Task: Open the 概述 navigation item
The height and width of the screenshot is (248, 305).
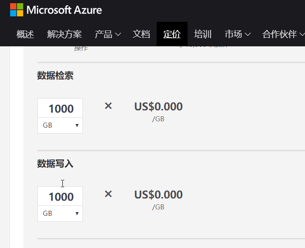Action: click(25, 34)
